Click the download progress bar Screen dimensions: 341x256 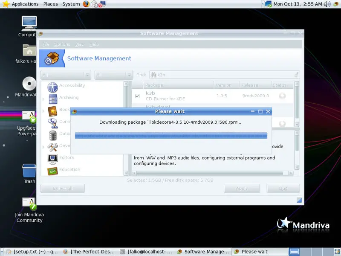click(171, 136)
